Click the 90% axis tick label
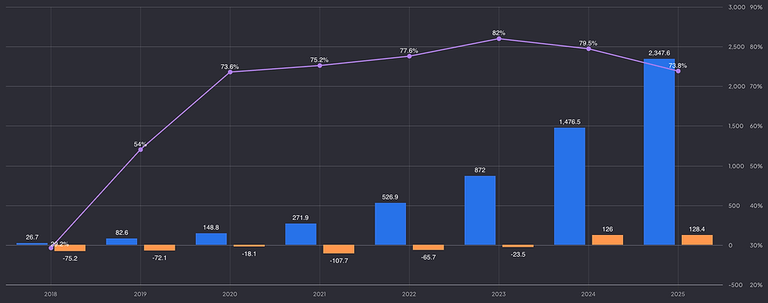 pyautogui.click(x=755, y=7)
